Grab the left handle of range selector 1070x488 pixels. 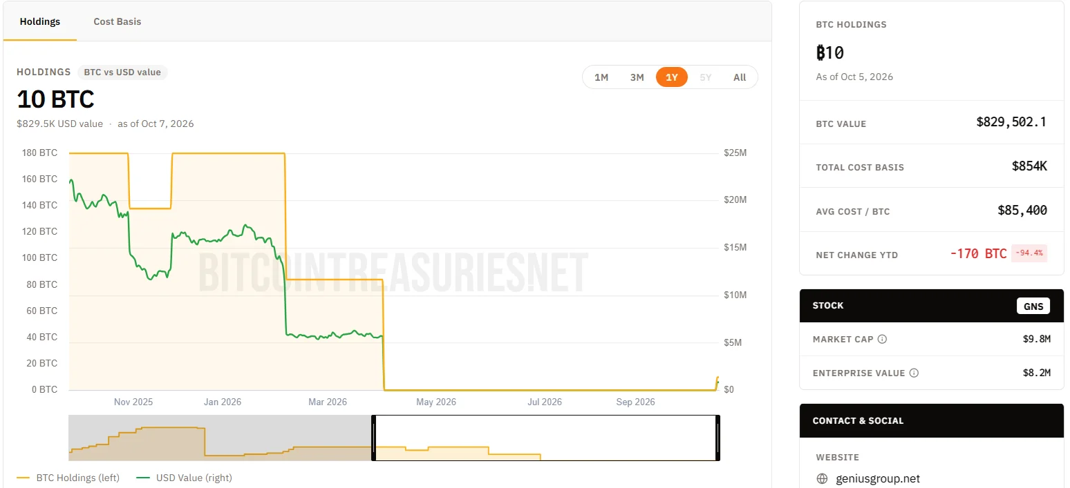(373, 438)
